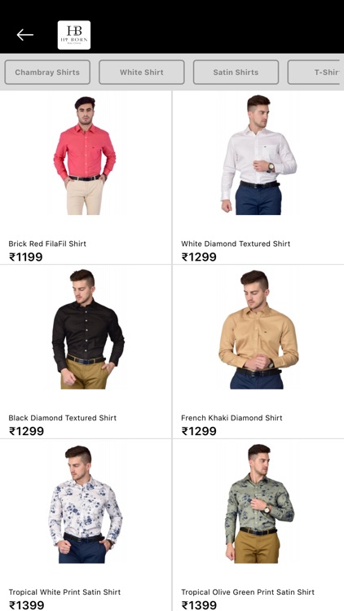Switch to the White Shirt category
This screenshot has width=344, height=611.
tap(142, 72)
